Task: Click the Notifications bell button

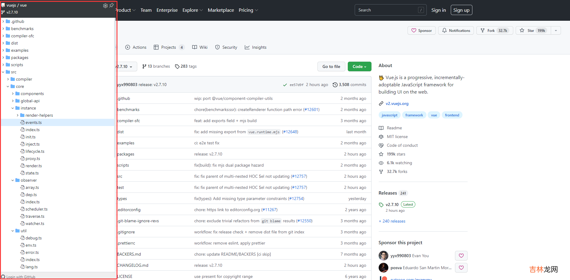Action: (x=456, y=30)
